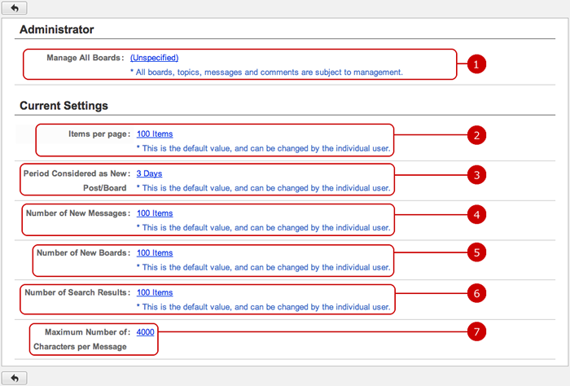Viewport: 570px width, 386px height.
Task: Select the Post/Board label text
Action: tap(105, 188)
